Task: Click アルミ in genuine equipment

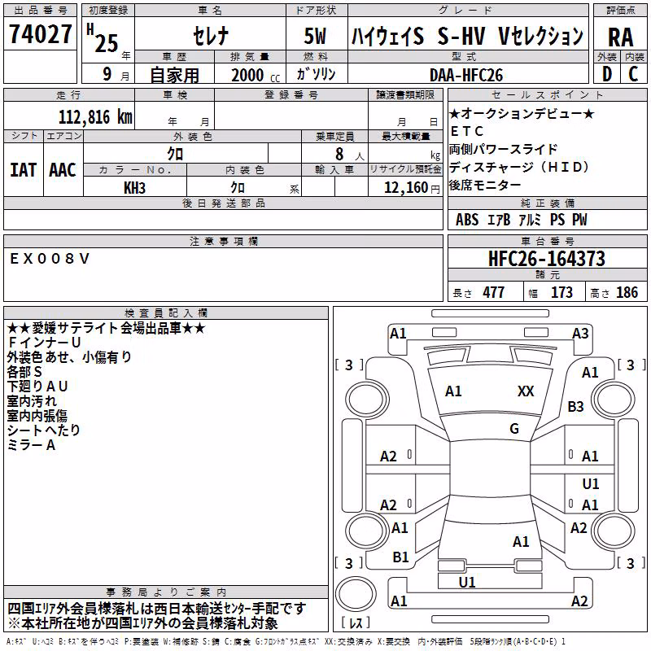Action: 530,220
